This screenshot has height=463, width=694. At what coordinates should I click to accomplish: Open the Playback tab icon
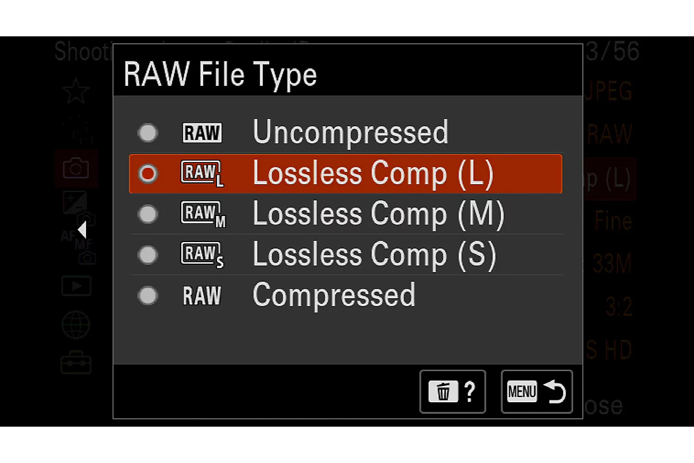pos(76,285)
